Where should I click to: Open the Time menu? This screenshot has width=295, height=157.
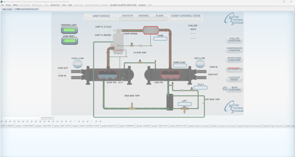(64, 5)
